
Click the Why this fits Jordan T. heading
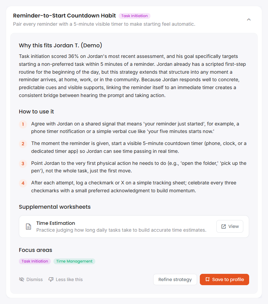61,45
